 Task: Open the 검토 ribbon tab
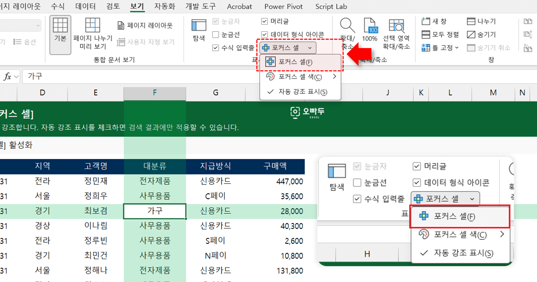click(x=113, y=6)
